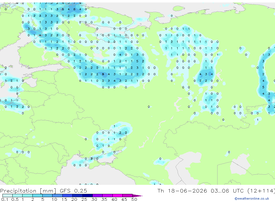Viewport: 275px width, 201px height.
Task: Select the 1–2 mm legend swatch
Action: [28, 196]
